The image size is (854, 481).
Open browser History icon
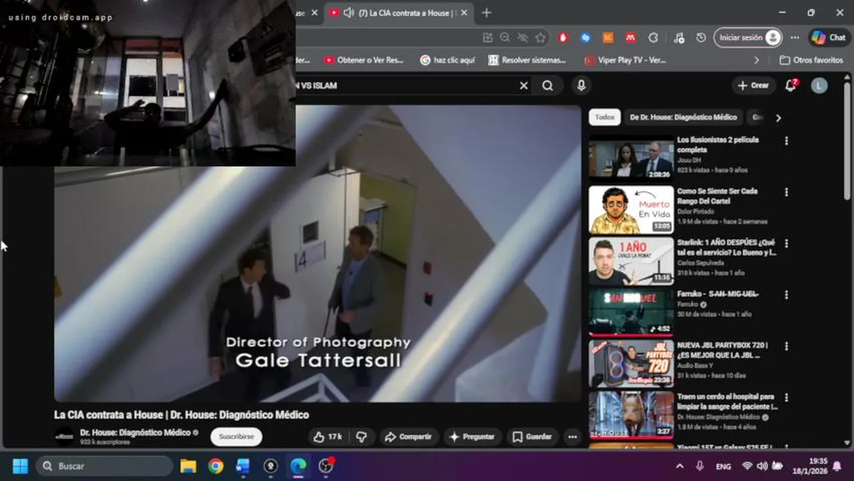pyautogui.click(x=700, y=38)
